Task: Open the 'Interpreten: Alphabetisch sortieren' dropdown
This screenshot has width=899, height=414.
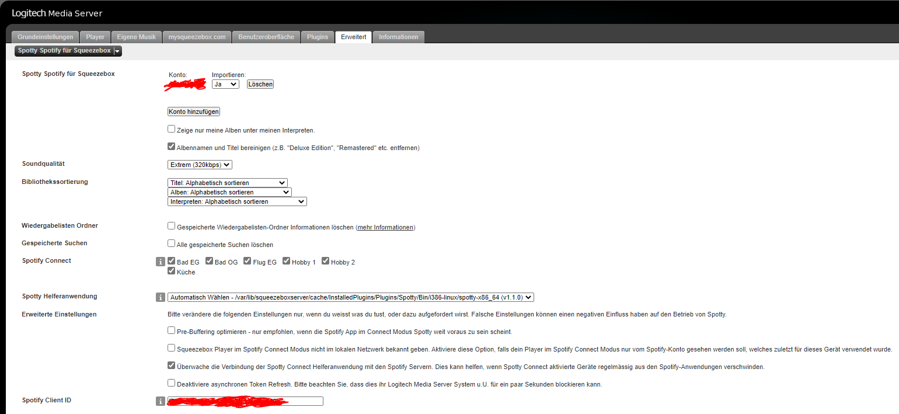Action: (236, 201)
